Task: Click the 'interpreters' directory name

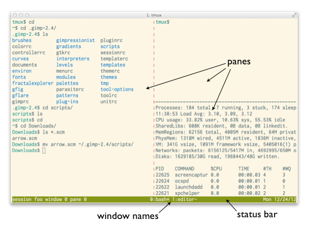Action: point(73,59)
